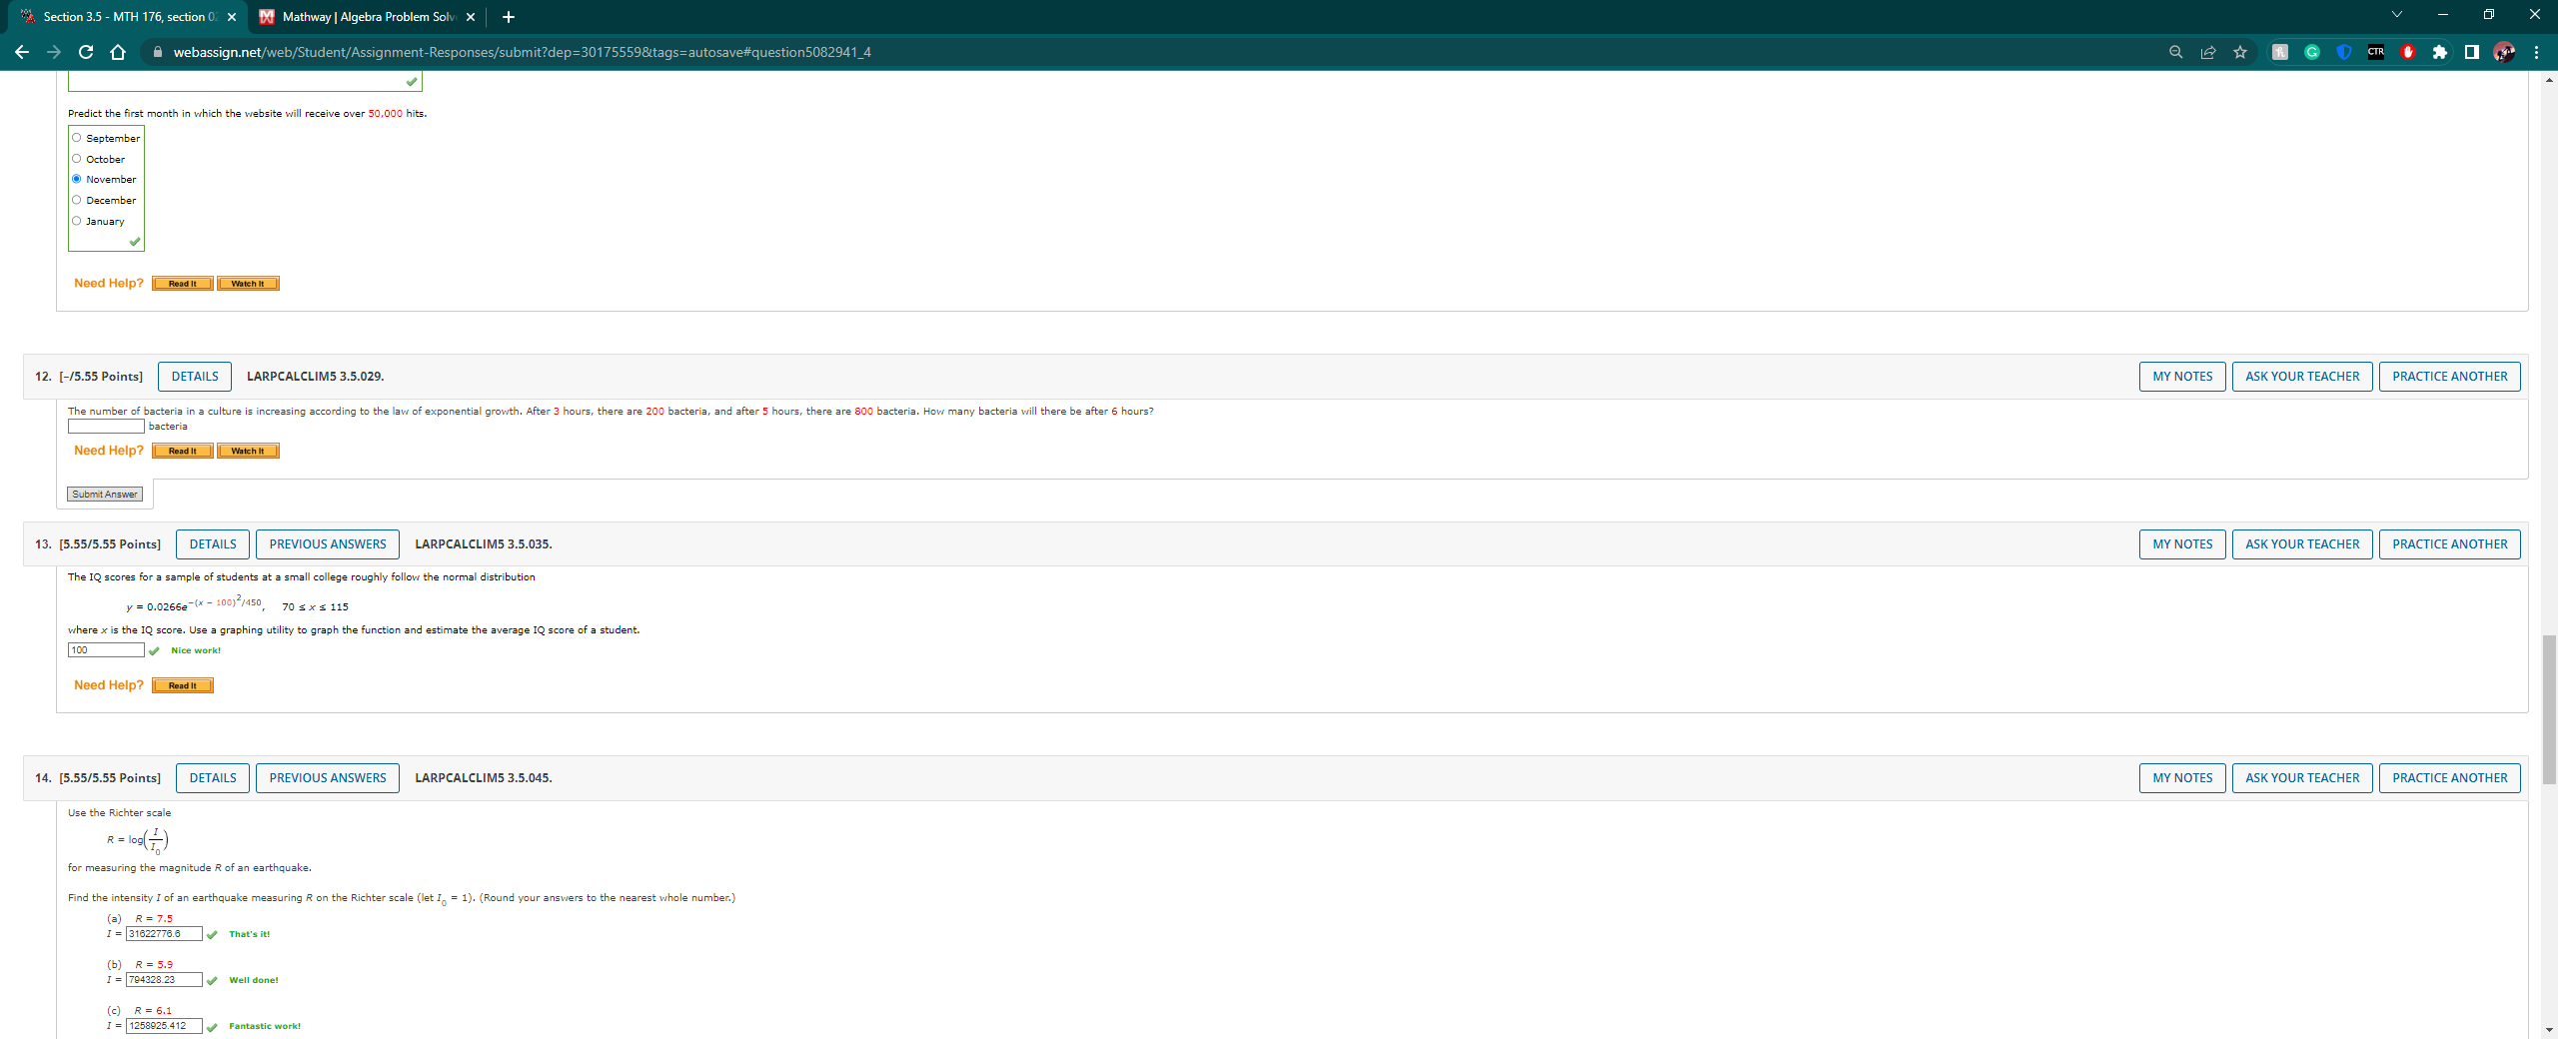This screenshot has width=2558, height=1039.
Task: Open the tab search dropdown chevron
Action: (x=2396, y=15)
